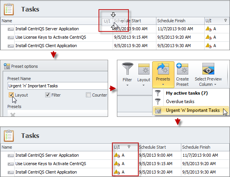Image resolution: width=230 pixels, height=177 pixels.
Task: Select 'Use License Keys to Activate CentriQS', upper grid
Action: click(x=51, y=37)
